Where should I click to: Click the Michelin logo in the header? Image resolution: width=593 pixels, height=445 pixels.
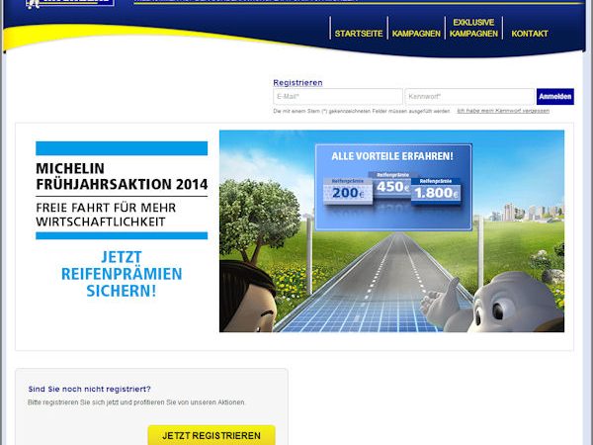point(70,3)
